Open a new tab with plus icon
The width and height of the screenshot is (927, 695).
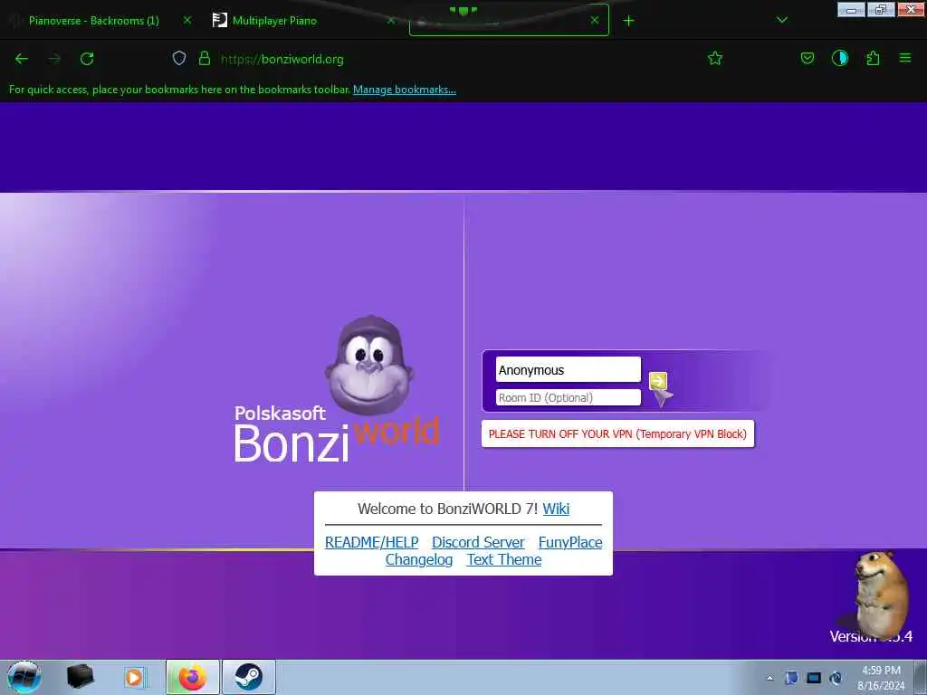pyautogui.click(x=628, y=21)
